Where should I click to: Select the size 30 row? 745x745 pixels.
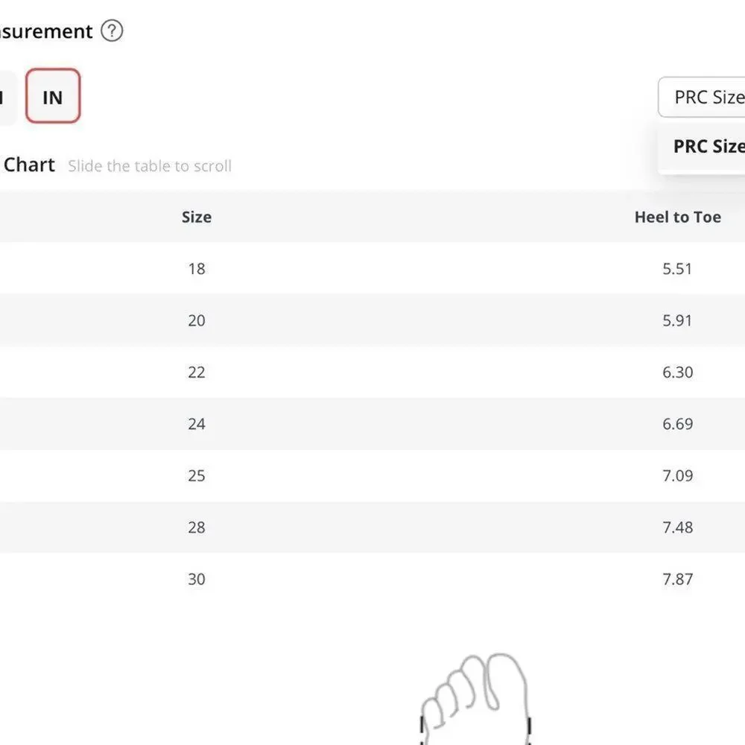(372, 579)
